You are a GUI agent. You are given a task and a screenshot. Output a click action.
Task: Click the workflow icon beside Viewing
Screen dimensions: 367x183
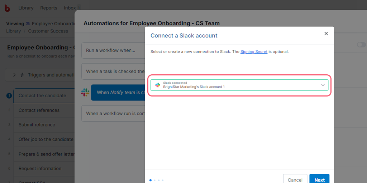[28, 24]
